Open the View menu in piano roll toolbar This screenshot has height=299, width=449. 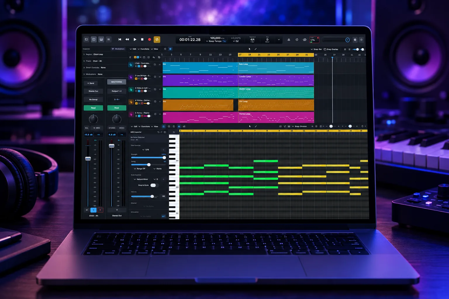click(155, 126)
